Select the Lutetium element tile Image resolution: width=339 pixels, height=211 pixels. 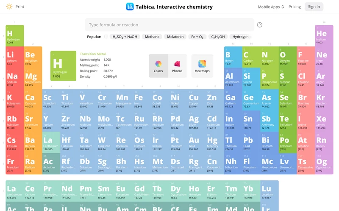[270, 191]
